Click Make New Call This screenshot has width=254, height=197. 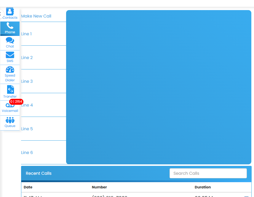click(x=36, y=16)
